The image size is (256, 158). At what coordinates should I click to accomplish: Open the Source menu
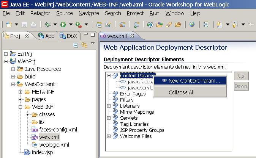pyautogui.click(x=65, y=13)
